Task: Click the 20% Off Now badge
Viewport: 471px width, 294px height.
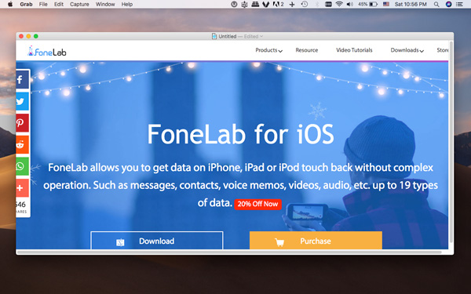Action: pos(257,204)
